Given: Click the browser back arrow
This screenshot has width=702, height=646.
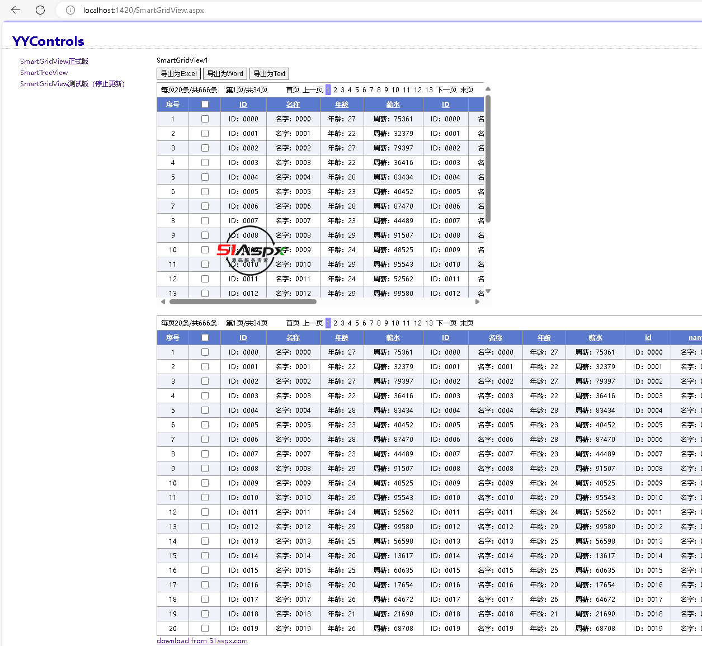Looking at the screenshot, I should (x=16, y=10).
